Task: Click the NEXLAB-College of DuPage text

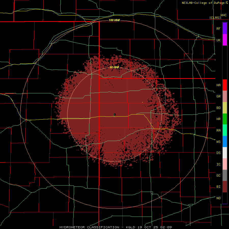Action: 203,3
